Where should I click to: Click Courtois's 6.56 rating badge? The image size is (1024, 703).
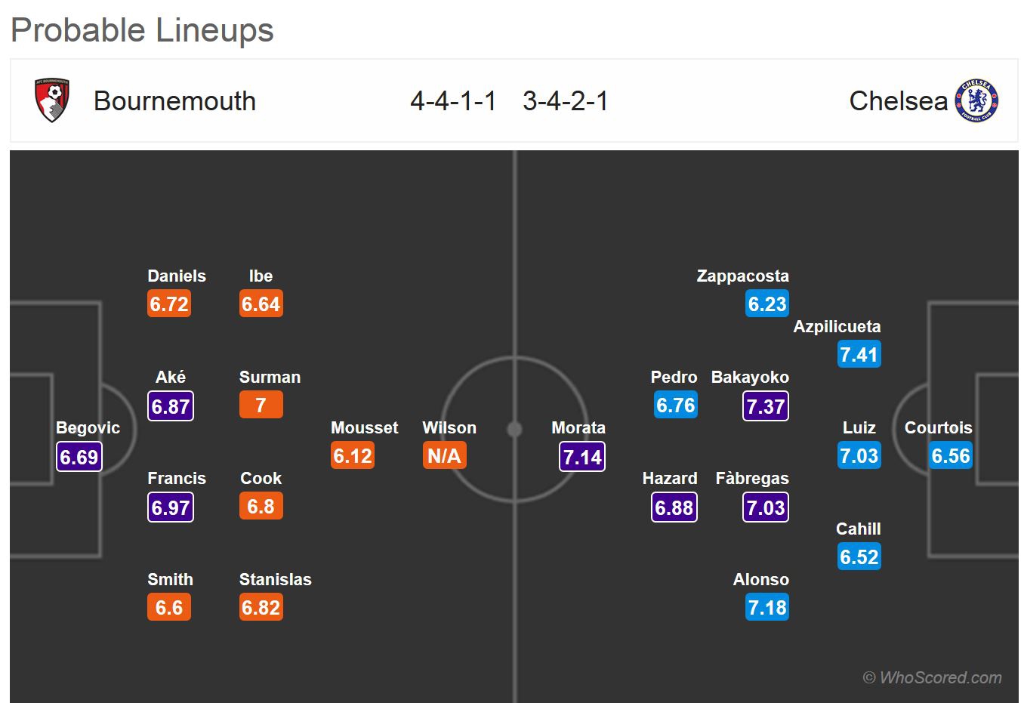(x=951, y=456)
